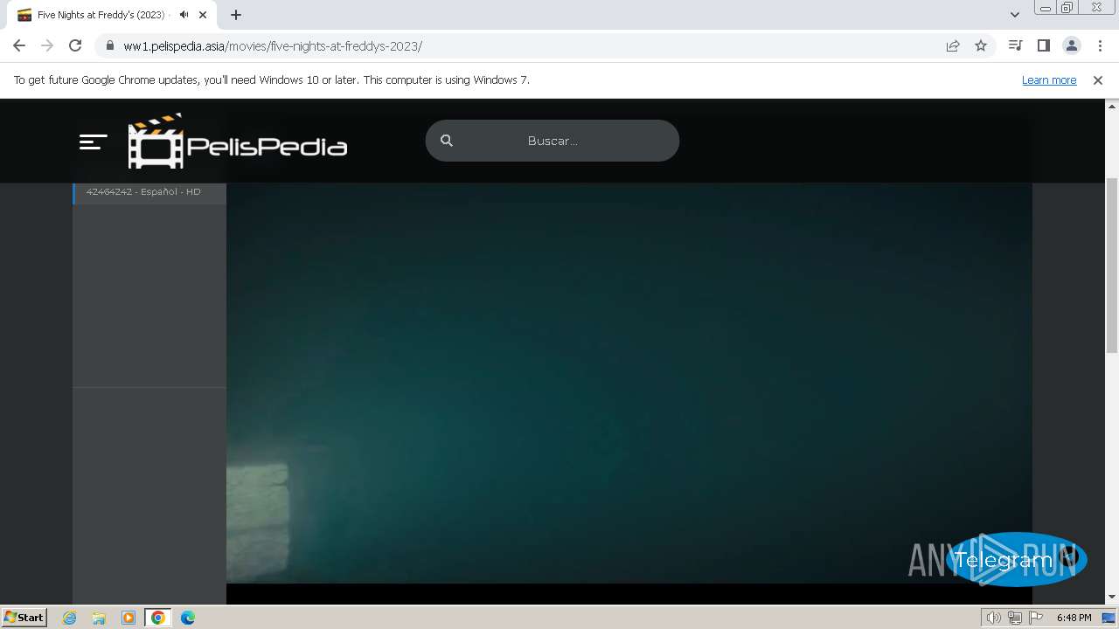Viewport: 1119px width, 629px height.
Task: Open Chrome profile avatar
Action: click(1071, 45)
